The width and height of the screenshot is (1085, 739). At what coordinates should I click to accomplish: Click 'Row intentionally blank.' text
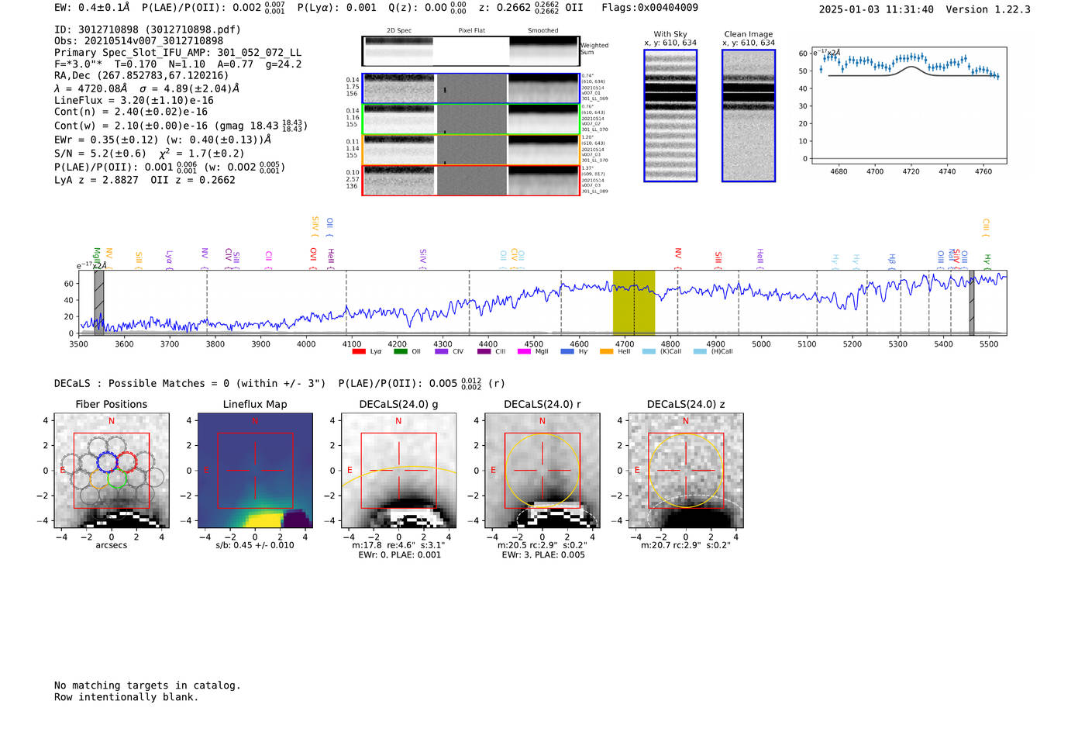click(126, 697)
